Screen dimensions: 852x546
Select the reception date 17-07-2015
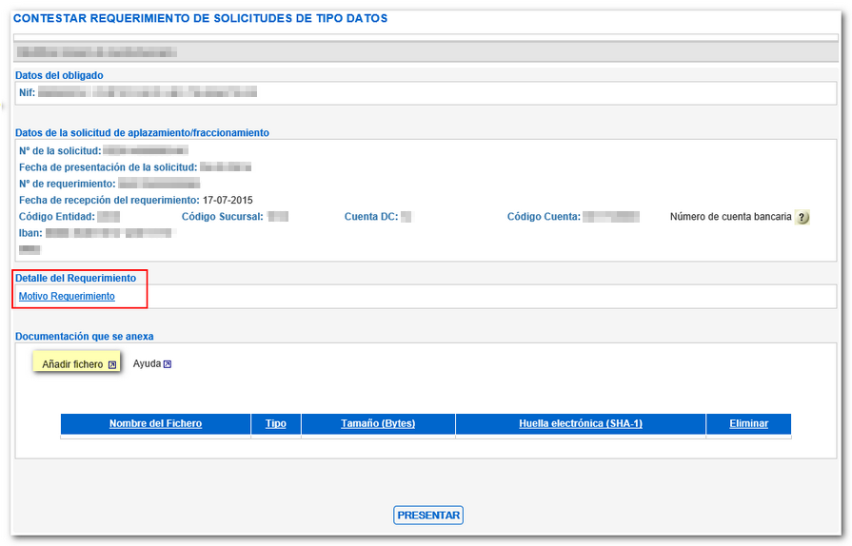pyautogui.click(x=228, y=201)
